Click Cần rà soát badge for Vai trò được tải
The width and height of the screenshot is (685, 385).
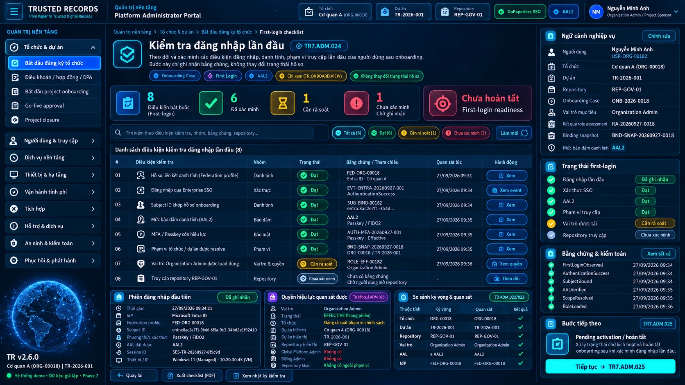coord(655,224)
